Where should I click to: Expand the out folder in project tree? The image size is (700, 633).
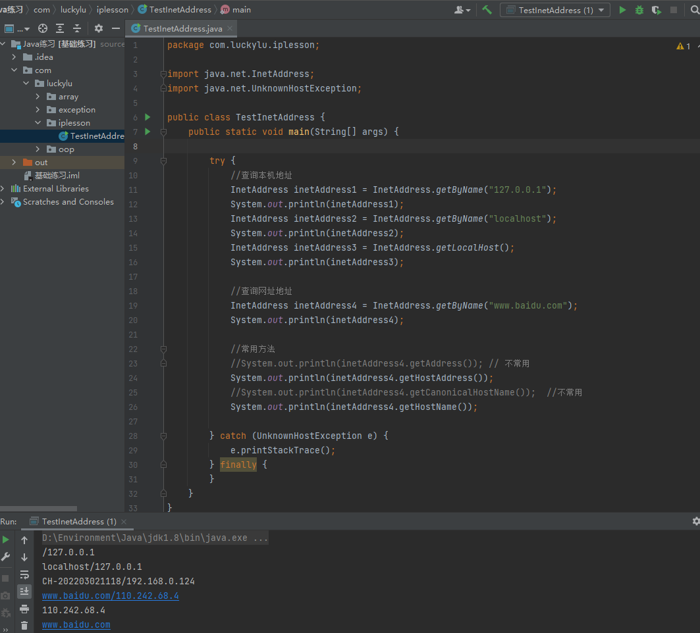tap(14, 163)
